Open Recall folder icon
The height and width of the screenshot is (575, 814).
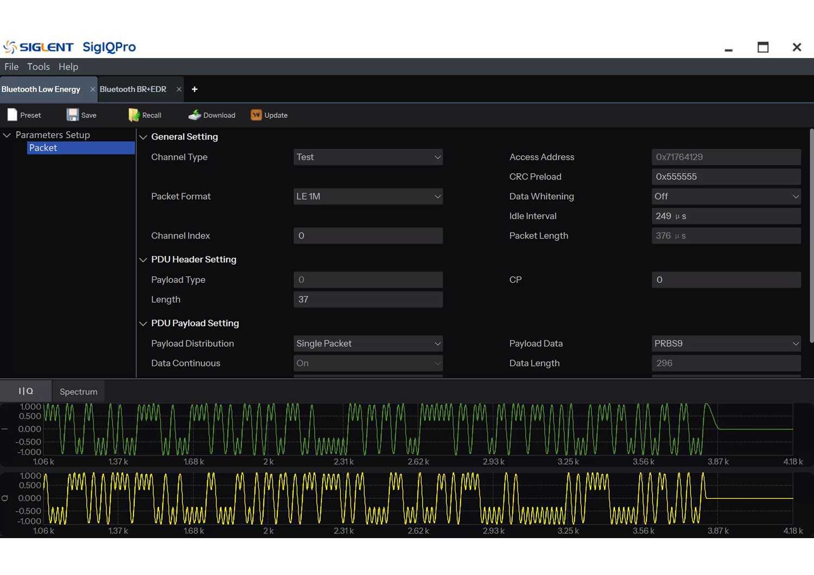coord(133,115)
